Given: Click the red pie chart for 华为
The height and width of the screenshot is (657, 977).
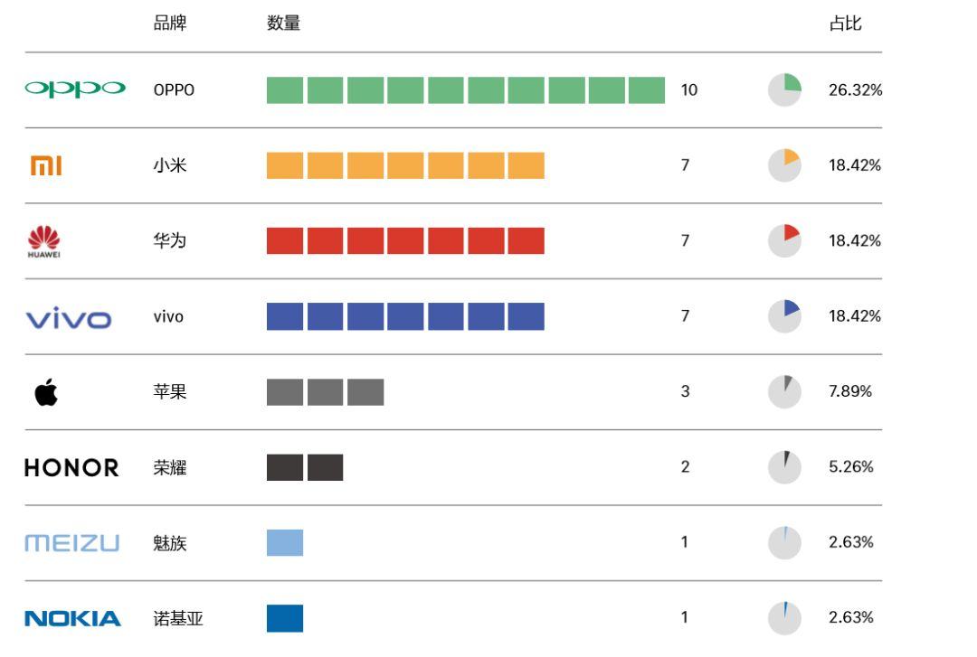Looking at the screenshot, I should tap(784, 240).
